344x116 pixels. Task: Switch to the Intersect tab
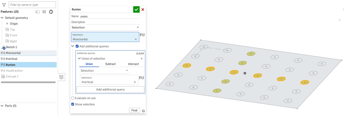click(133, 64)
